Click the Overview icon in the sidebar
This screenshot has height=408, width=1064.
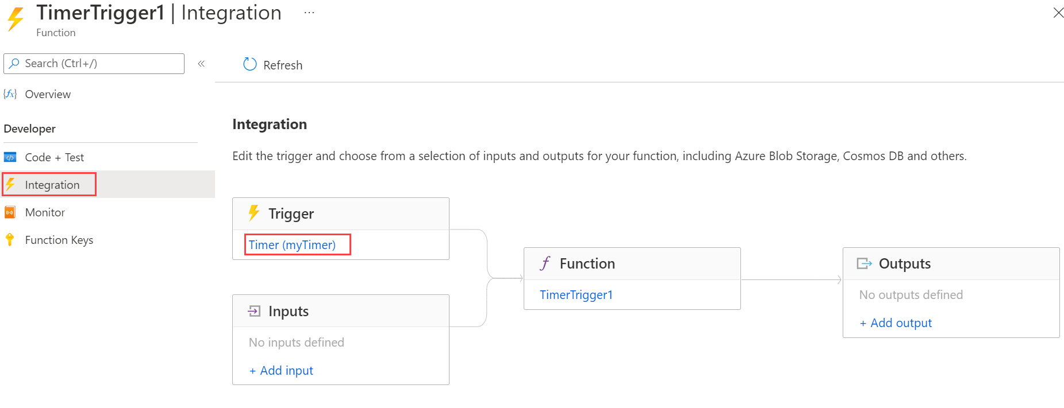click(x=10, y=94)
